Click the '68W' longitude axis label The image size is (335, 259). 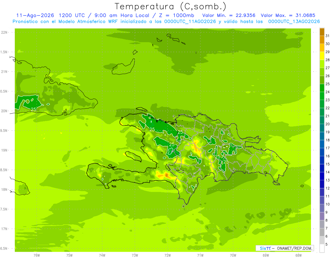point(298,255)
